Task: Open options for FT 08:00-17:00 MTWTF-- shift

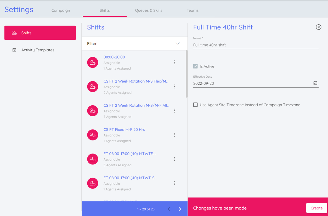Action: (175, 159)
